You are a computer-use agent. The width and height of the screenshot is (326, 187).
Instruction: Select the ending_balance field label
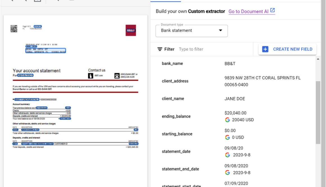pyautogui.click(x=176, y=116)
